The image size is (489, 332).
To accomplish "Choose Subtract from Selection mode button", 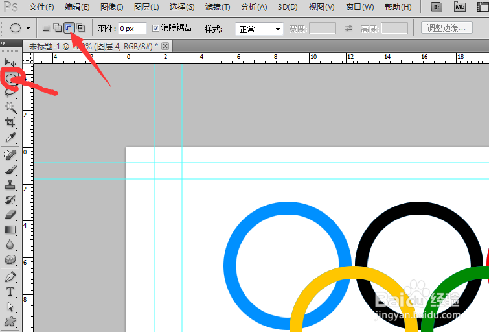I will pos(69,28).
